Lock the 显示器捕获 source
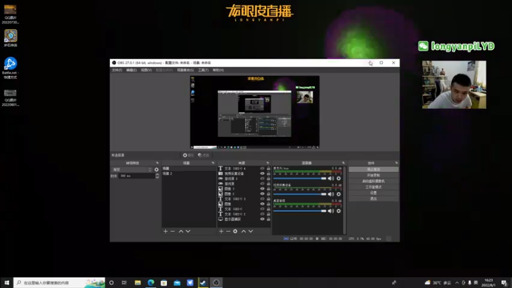This screenshot has height=288, width=512. [x=268, y=219]
